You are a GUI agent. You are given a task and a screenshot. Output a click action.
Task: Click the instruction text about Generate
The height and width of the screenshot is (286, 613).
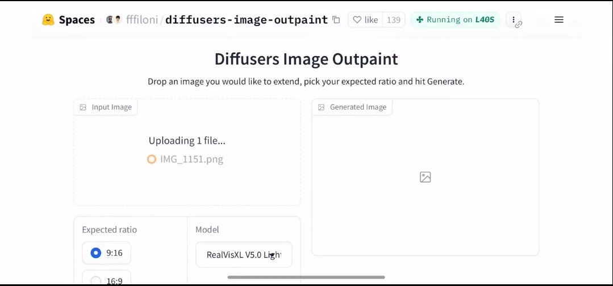pos(306,82)
